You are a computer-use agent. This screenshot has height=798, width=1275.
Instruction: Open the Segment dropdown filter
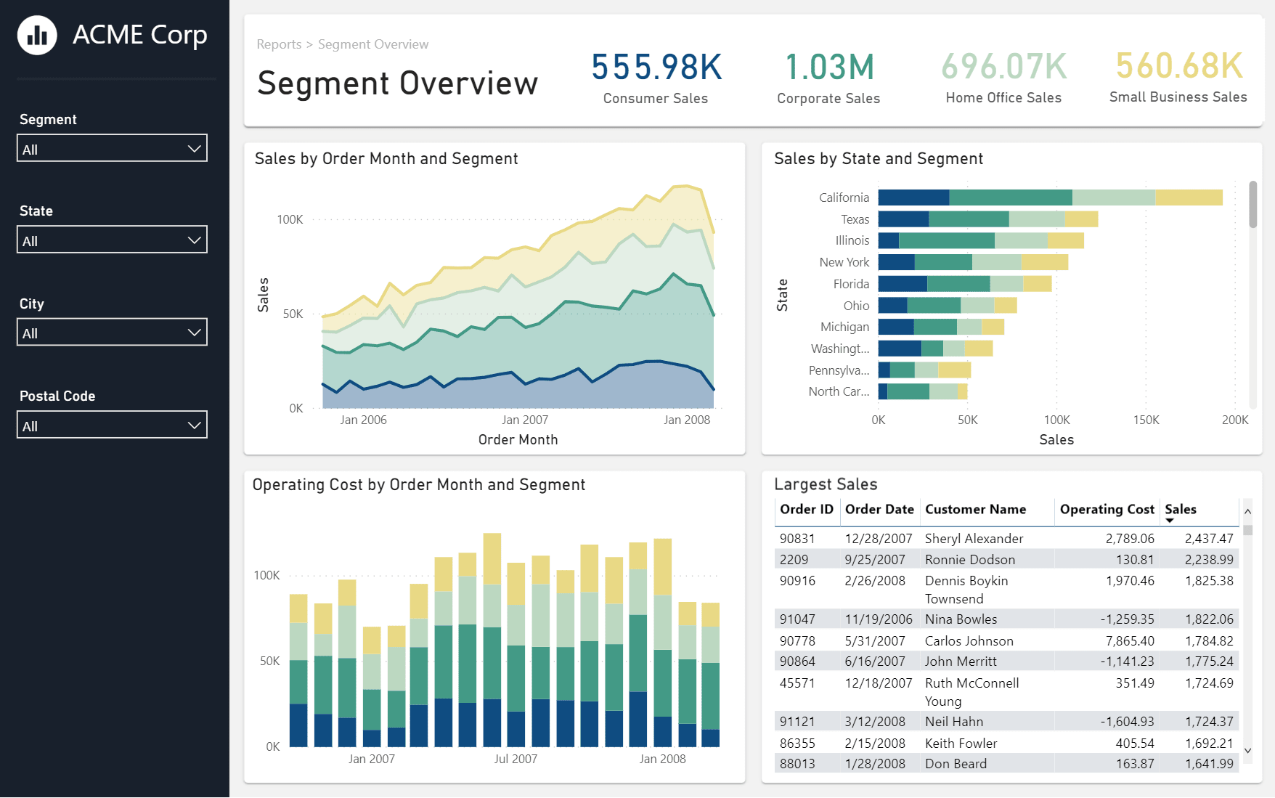tap(112, 149)
